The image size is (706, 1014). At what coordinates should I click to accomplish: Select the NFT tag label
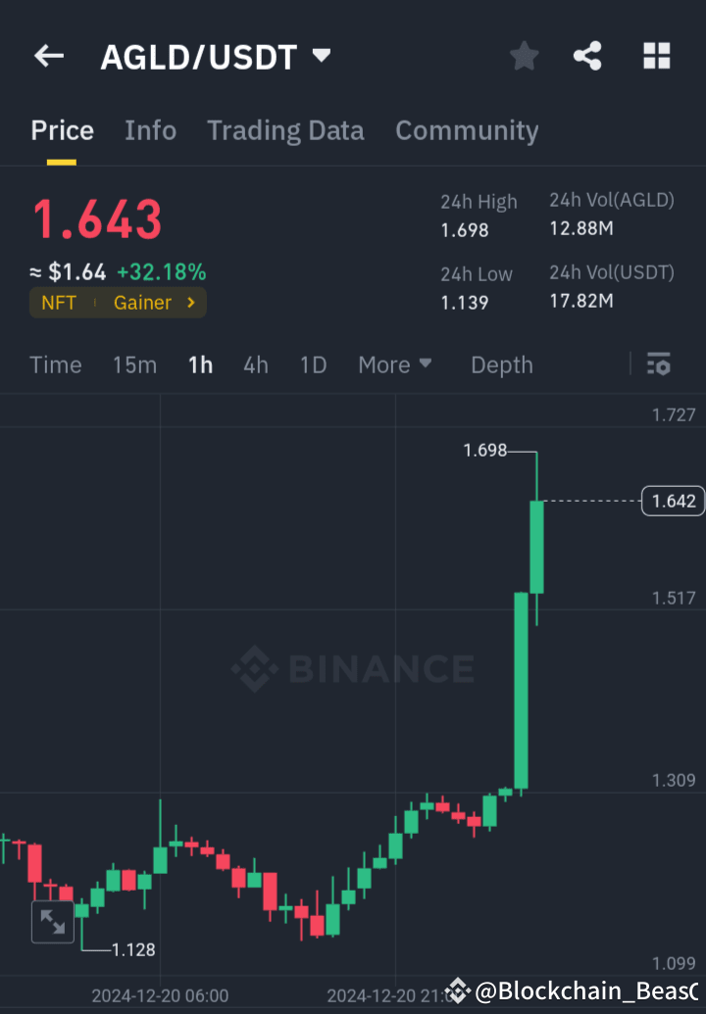[59, 303]
